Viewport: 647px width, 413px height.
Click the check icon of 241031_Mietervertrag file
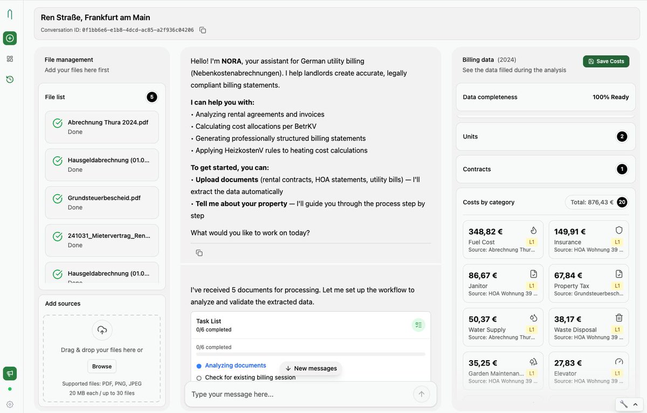pyautogui.click(x=58, y=237)
